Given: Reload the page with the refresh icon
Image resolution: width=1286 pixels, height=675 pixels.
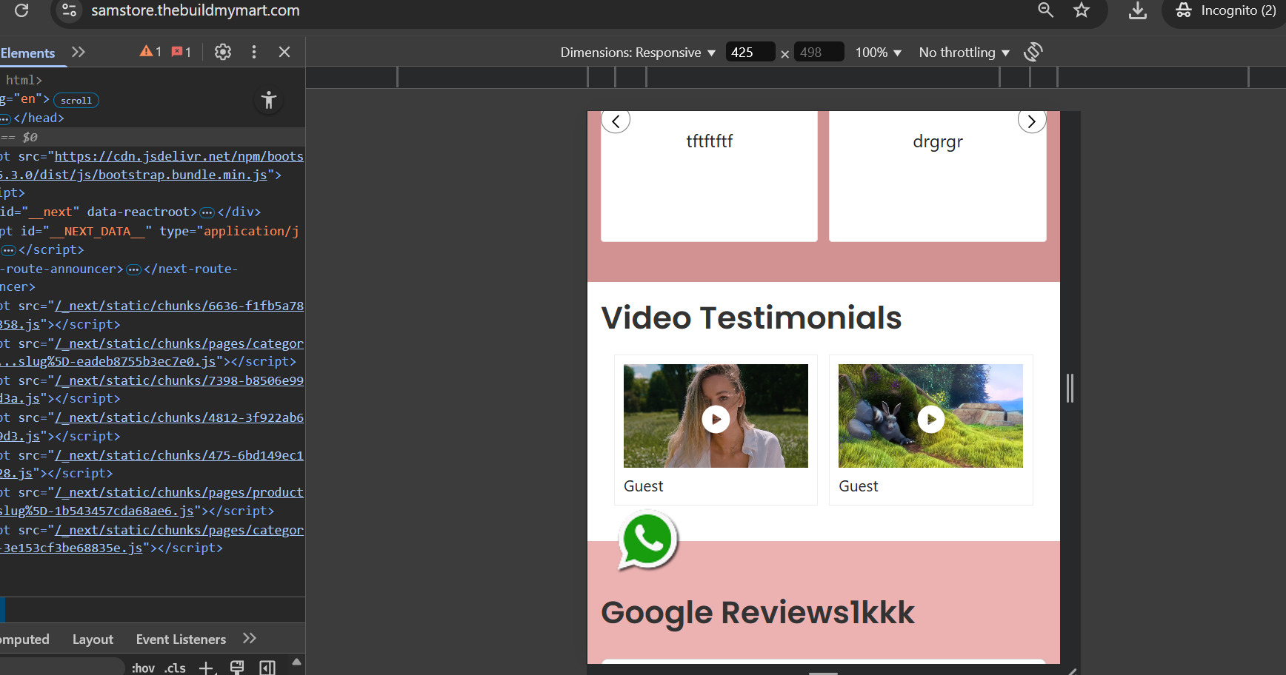Looking at the screenshot, I should 21,10.
